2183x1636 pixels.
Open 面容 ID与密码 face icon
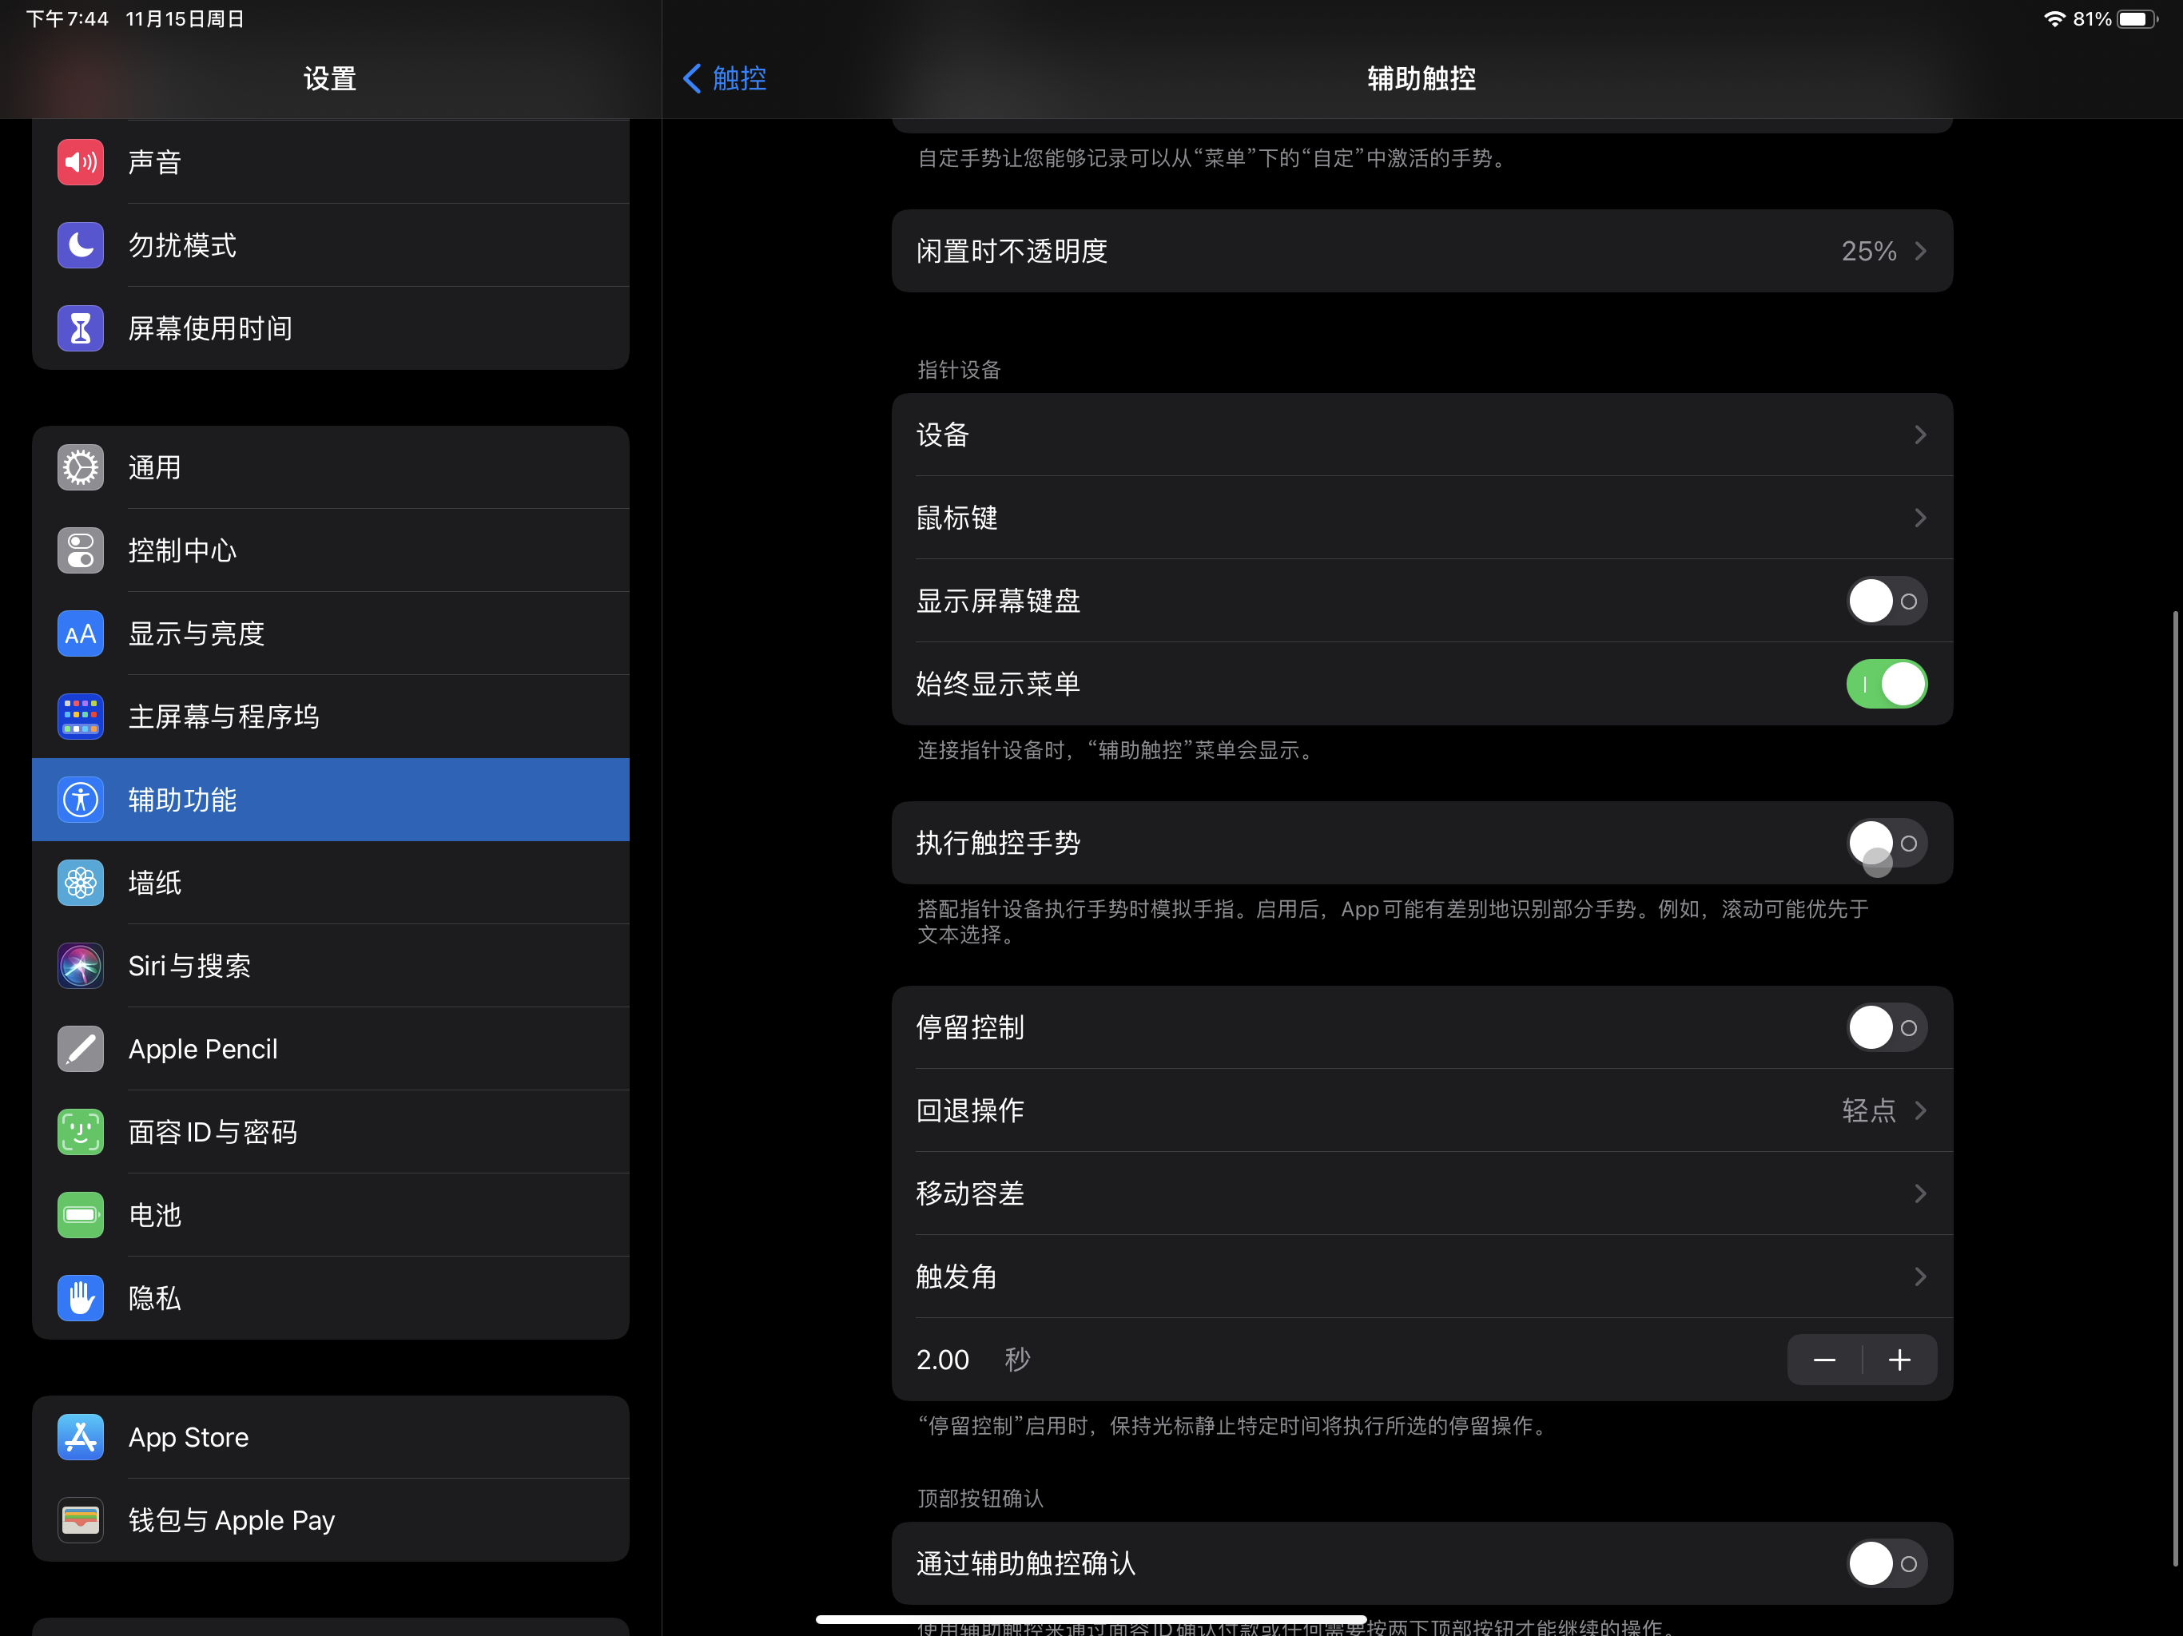[80, 1131]
